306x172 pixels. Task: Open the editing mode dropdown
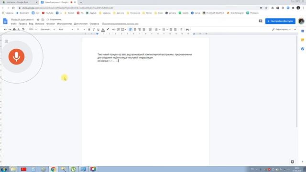point(281,30)
